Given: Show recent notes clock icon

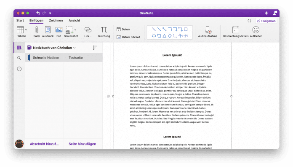Looking at the screenshot, I should click(19, 69).
